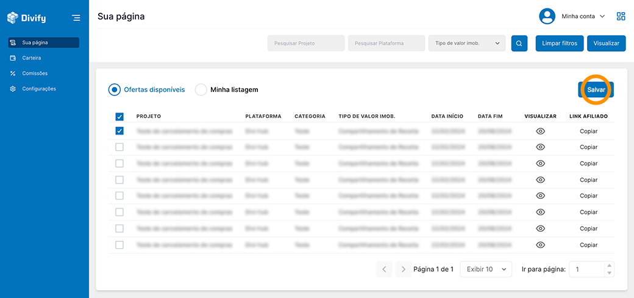Screen dimensions: 634x298
Task: Click the eye icon in the fourth row
Action: click(540, 180)
